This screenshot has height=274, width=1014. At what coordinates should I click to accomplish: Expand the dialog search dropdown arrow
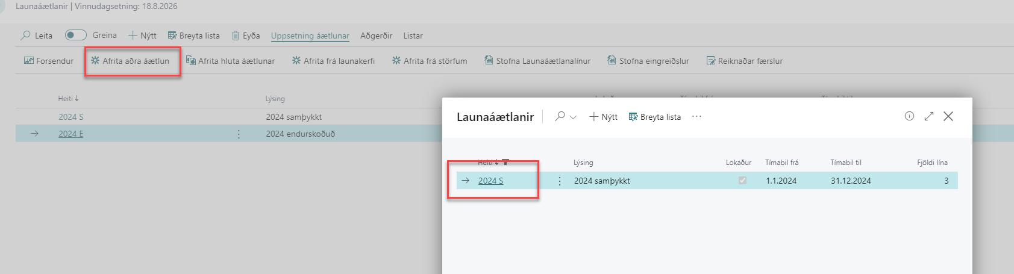(x=573, y=117)
